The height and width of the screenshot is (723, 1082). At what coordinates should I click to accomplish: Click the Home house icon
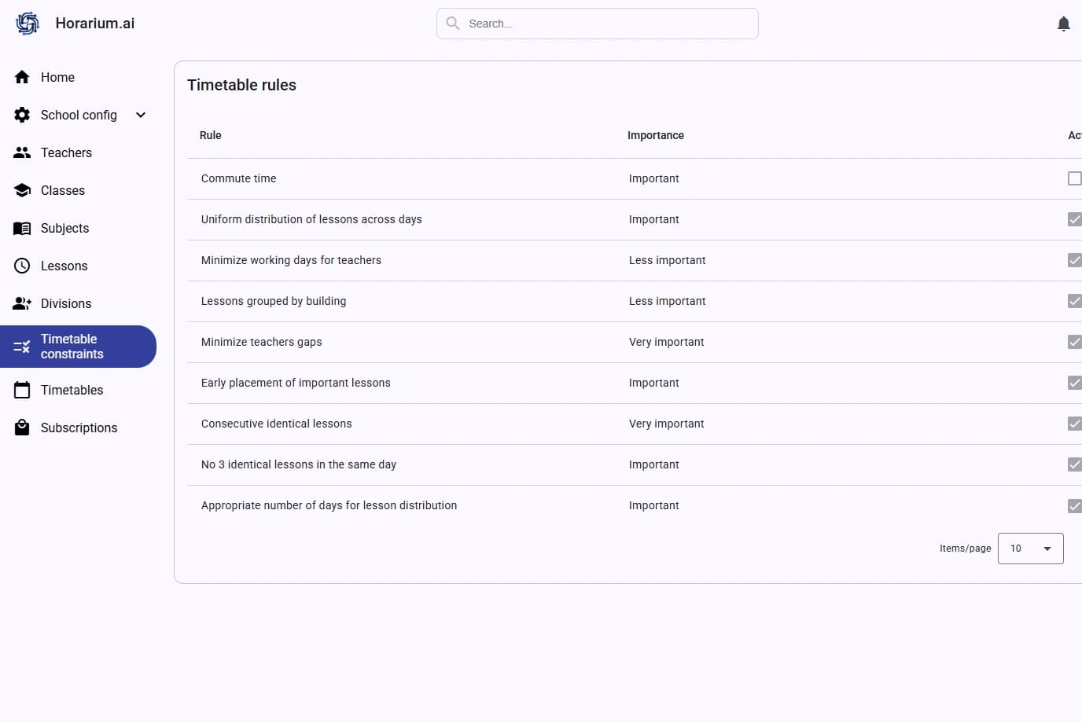(22, 77)
